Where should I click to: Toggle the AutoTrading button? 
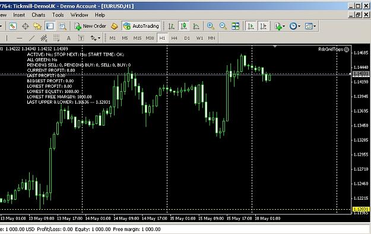point(141,26)
